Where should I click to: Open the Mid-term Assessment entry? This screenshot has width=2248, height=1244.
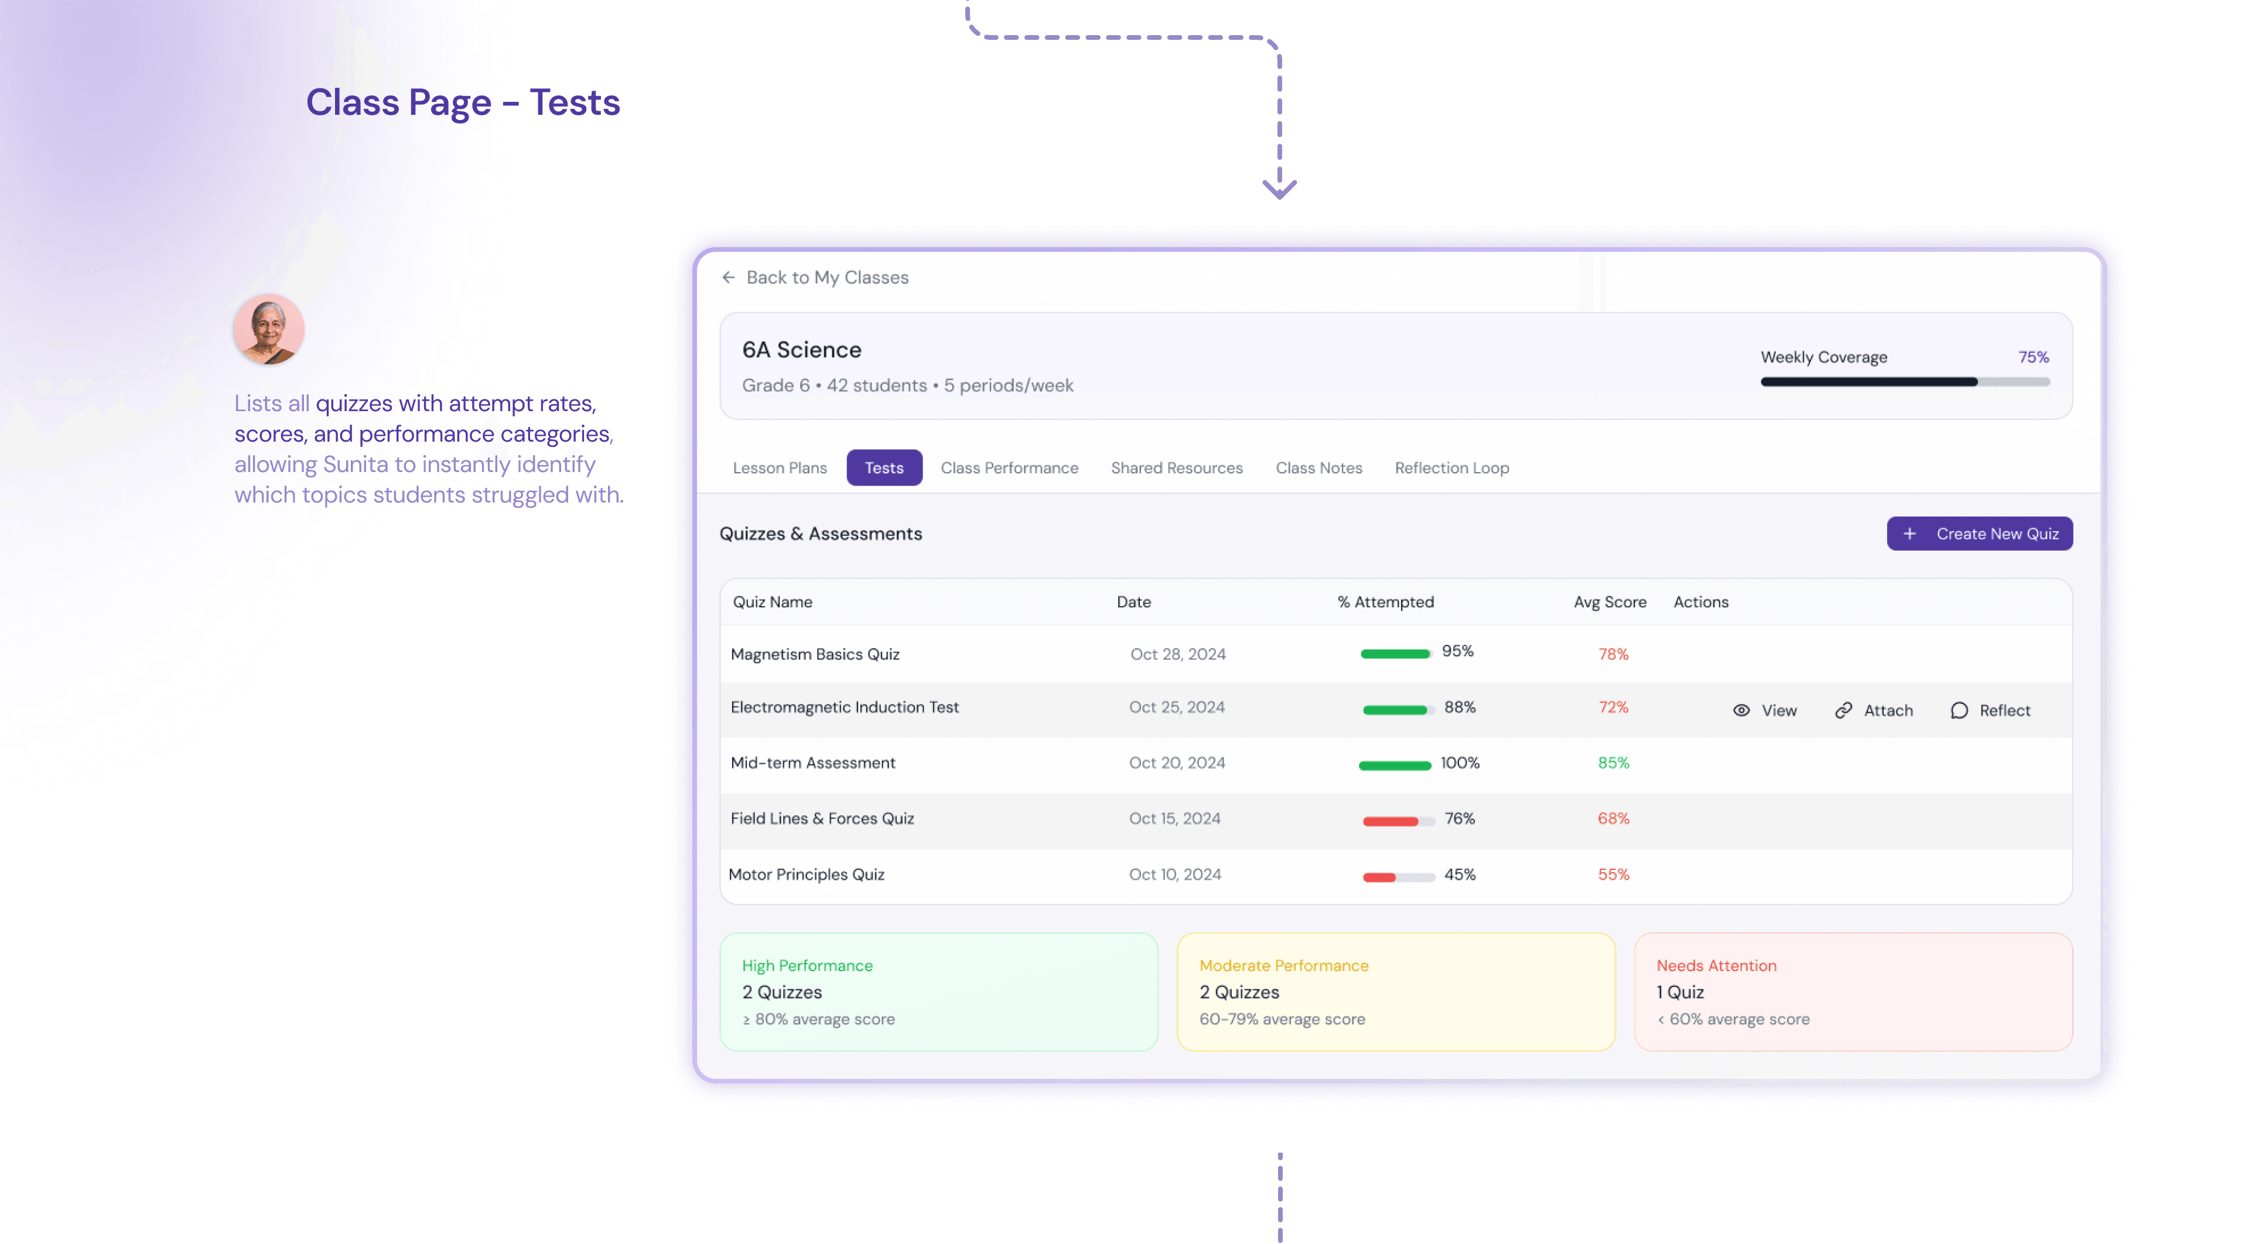tap(812, 763)
